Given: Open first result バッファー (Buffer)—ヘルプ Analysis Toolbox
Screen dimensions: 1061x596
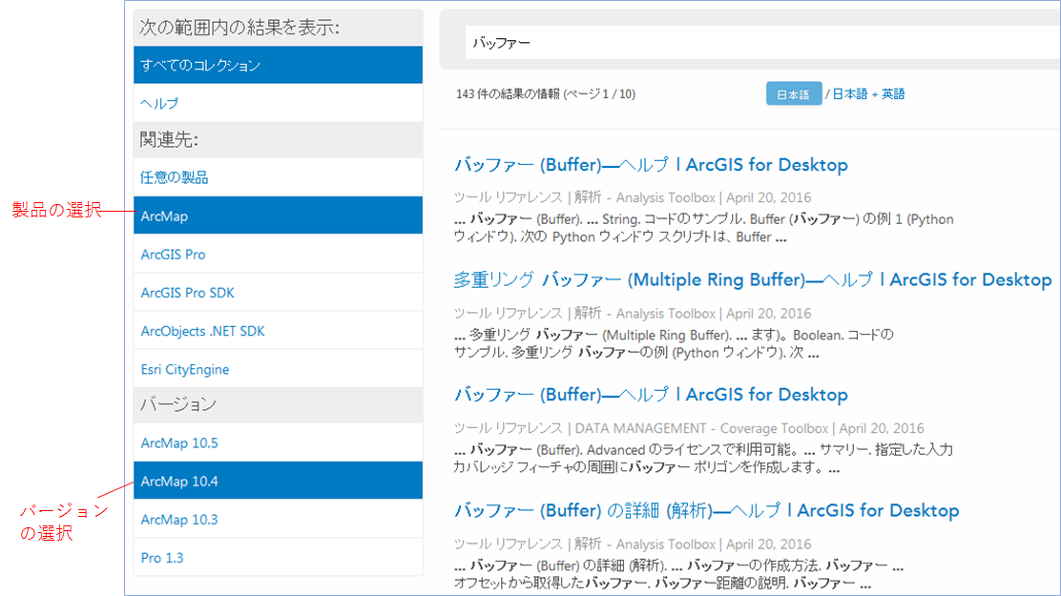Looking at the screenshot, I should point(651,164).
